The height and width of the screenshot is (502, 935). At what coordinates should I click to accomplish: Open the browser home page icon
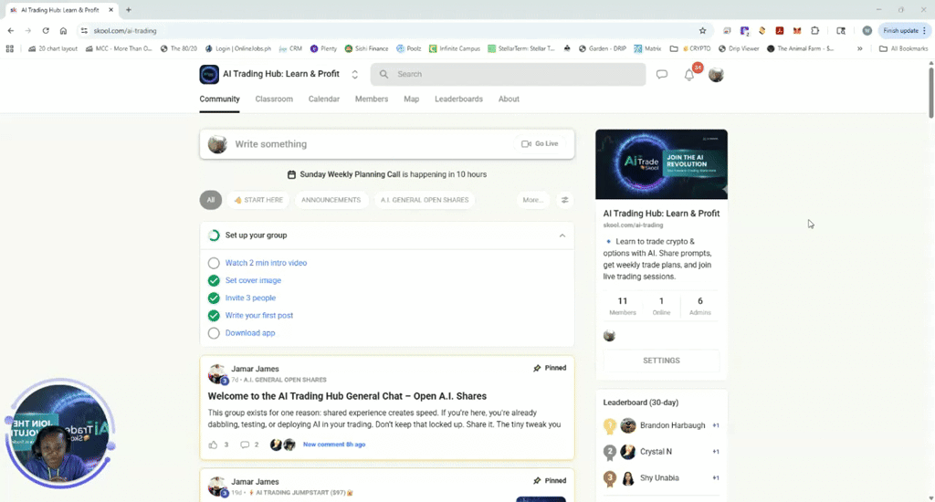pos(63,30)
